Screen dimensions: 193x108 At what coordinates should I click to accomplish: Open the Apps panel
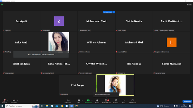point(123,101)
